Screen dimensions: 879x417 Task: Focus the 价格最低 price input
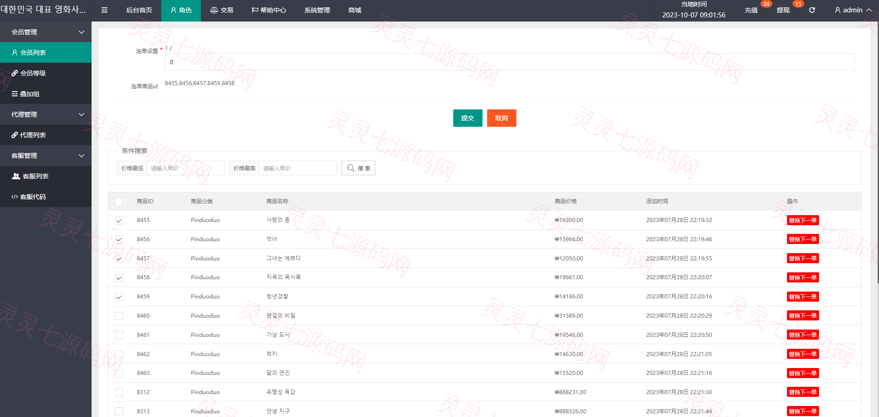click(x=186, y=168)
